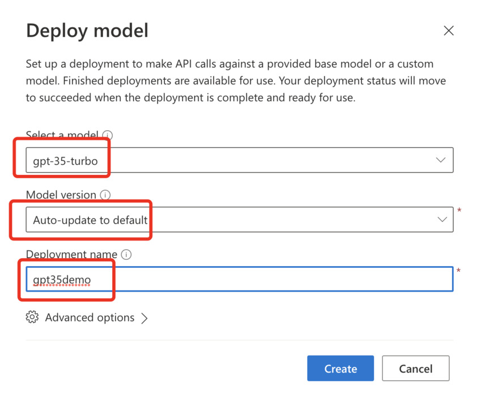Screen dimensions: 481x394
Task: Click the Model version field label
Action: tap(61, 195)
